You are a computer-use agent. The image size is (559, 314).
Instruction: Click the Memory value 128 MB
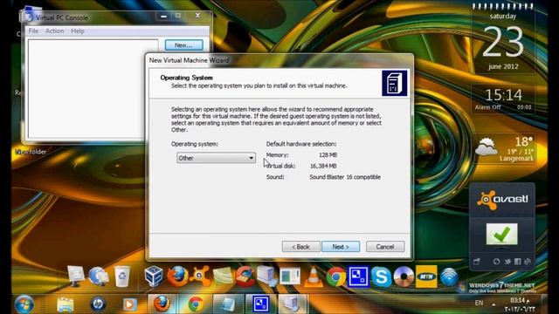click(328, 155)
